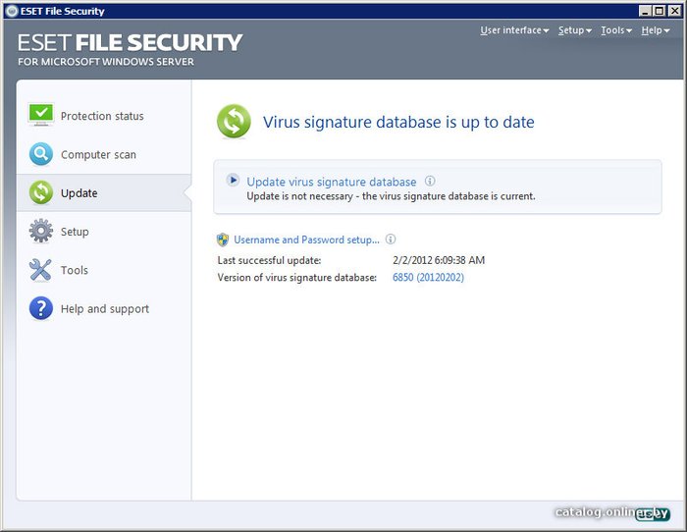Click the green Update sidebar icon
The width and height of the screenshot is (687, 532).
coord(40,192)
